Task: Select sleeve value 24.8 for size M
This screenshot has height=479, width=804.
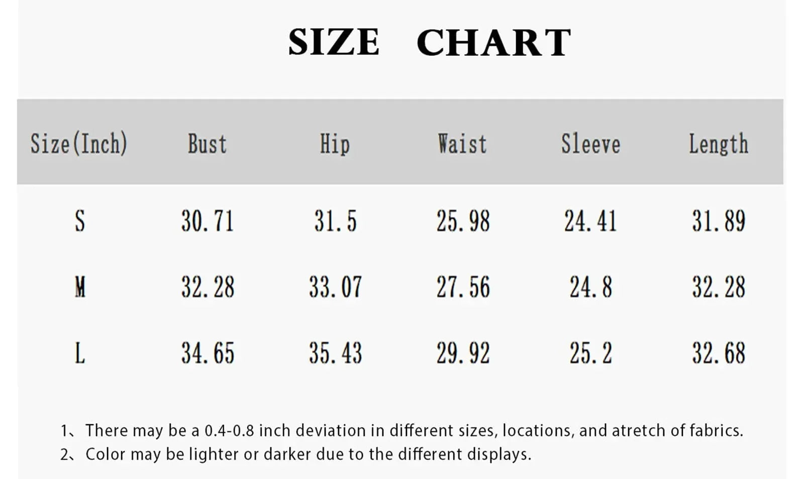Action: coord(590,287)
